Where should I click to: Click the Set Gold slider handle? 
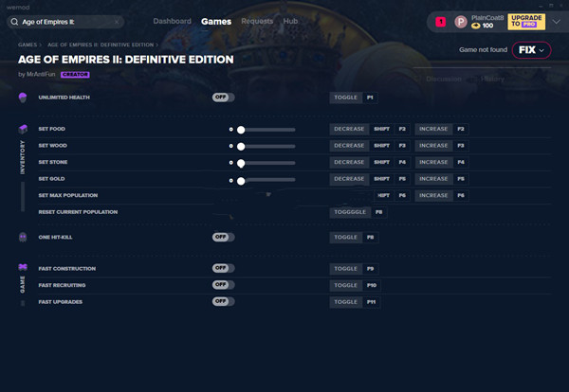(242, 180)
